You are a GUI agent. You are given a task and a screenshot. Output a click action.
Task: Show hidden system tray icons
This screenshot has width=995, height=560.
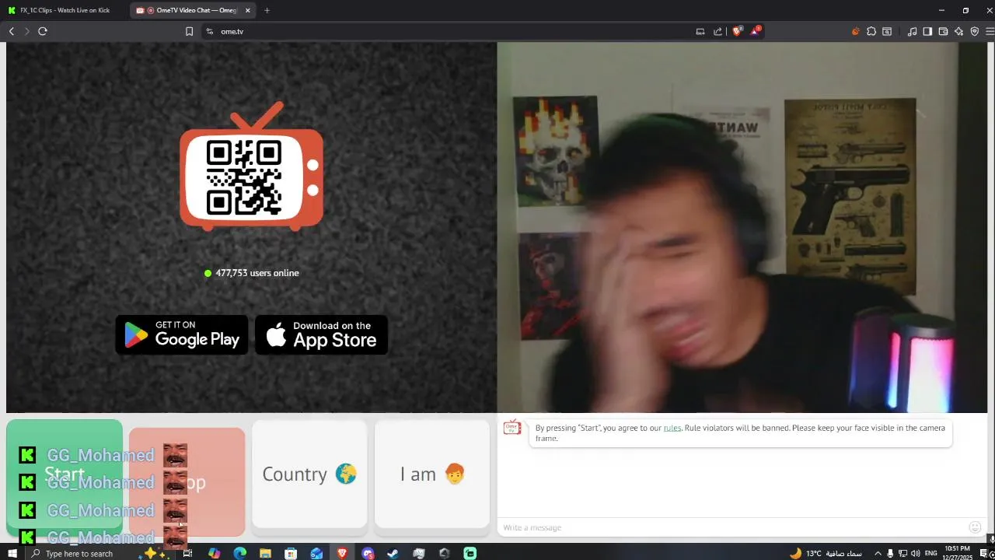click(878, 553)
